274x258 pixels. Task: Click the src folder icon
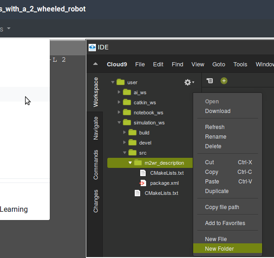(x=132, y=152)
